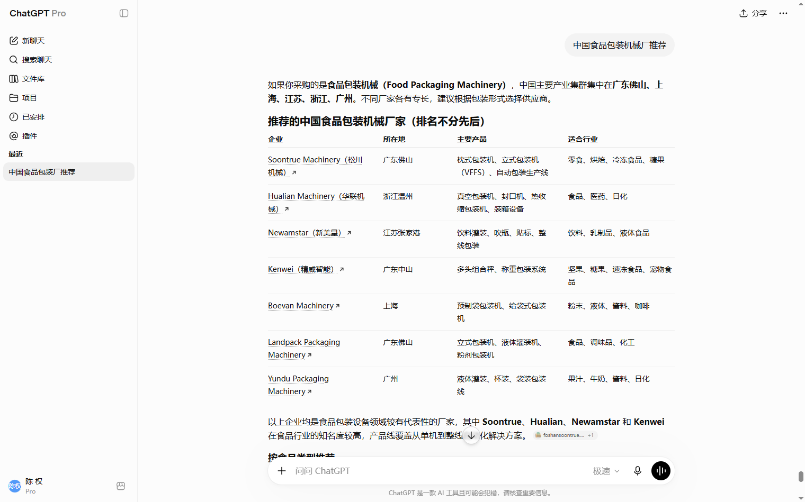The image size is (805, 502).
Task: Click the 主要产品 column header
Action: tap(472, 139)
